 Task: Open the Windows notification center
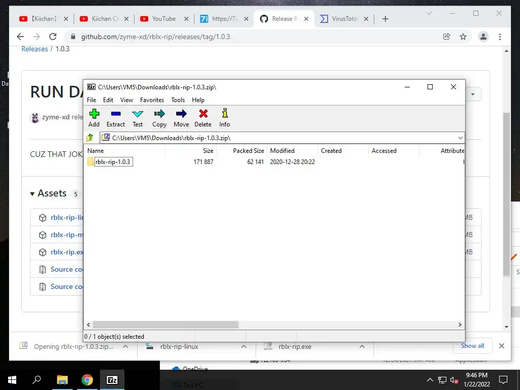pyautogui.click(x=503, y=380)
